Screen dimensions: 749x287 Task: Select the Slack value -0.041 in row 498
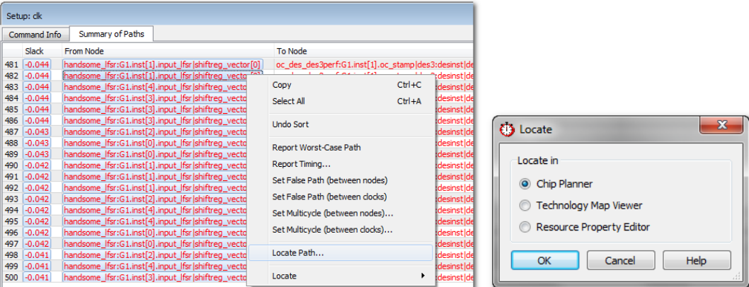click(x=37, y=254)
